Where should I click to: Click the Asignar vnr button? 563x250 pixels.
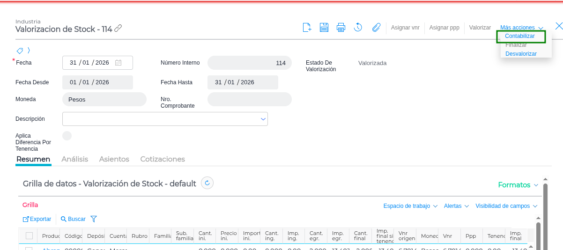[x=405, y=28]
